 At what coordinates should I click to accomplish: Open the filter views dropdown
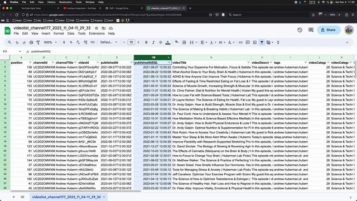pyautogui.click(x=269, y=42)
